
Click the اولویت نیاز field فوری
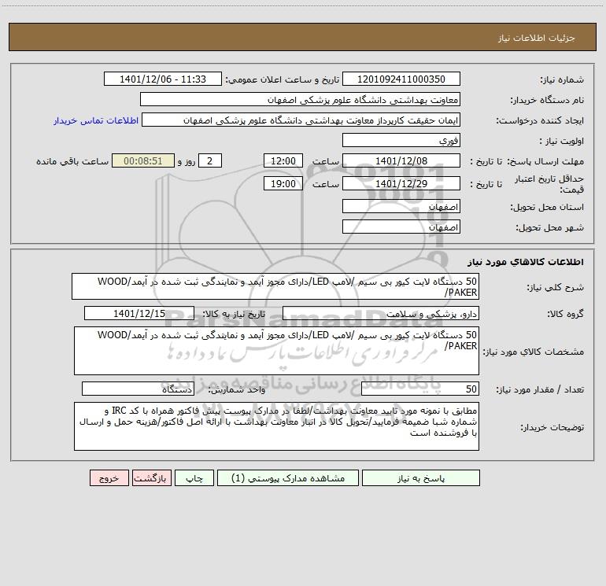(401, 140)
